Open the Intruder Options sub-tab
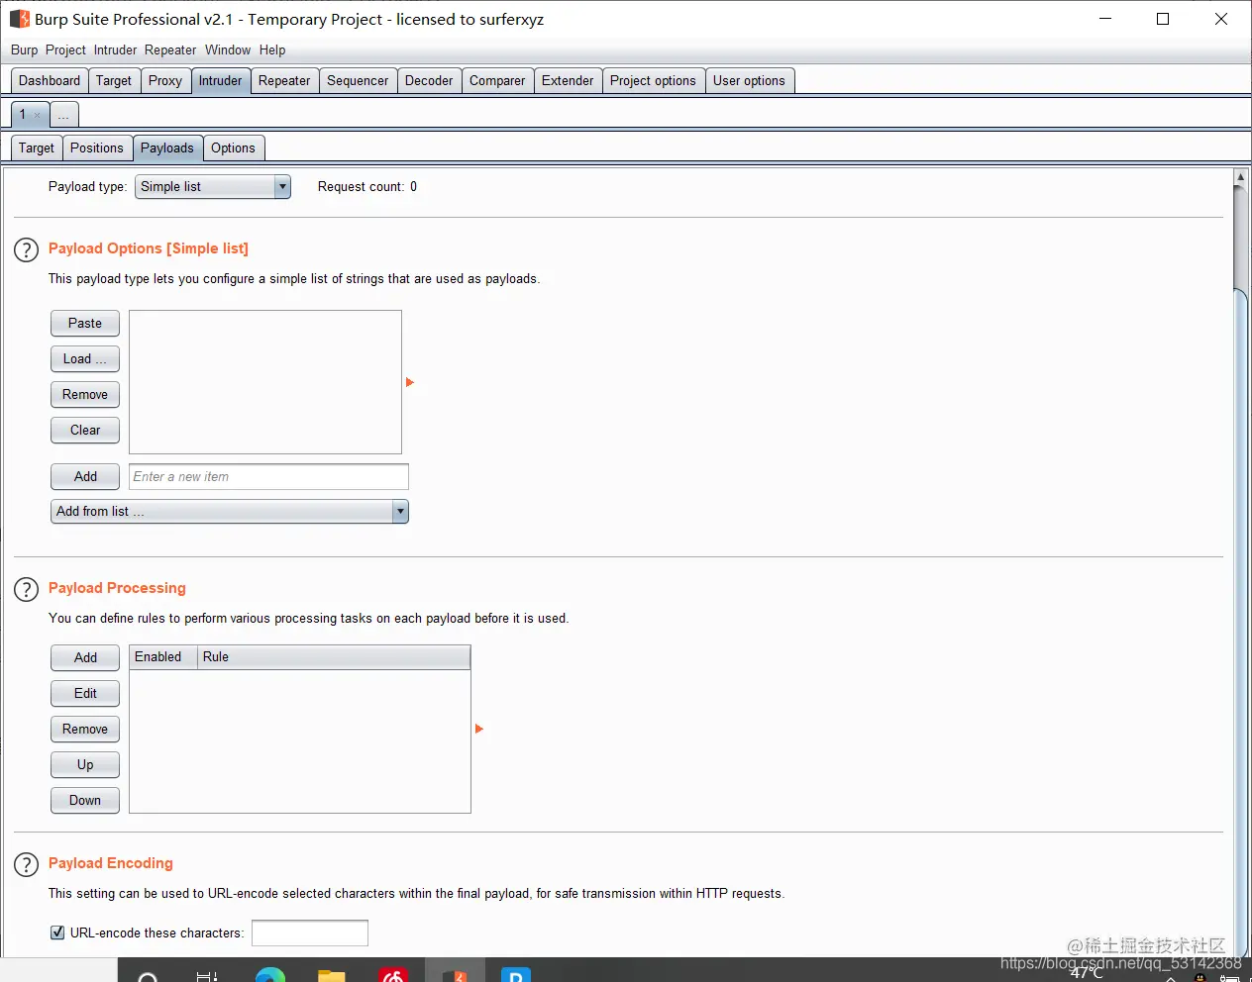The image size is (1252, 982). tap(233, 148)
